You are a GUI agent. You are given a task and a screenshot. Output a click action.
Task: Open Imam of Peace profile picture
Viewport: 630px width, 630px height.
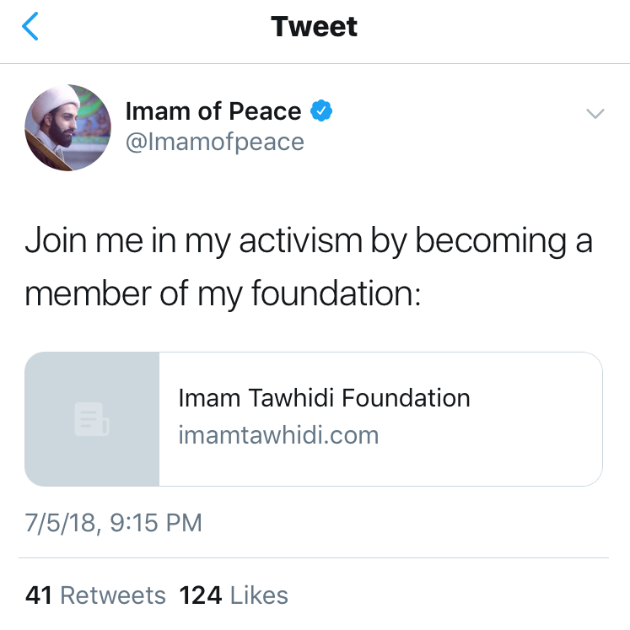click(67, 127)
